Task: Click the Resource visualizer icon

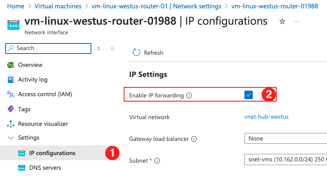Action: tap(10, 124)
